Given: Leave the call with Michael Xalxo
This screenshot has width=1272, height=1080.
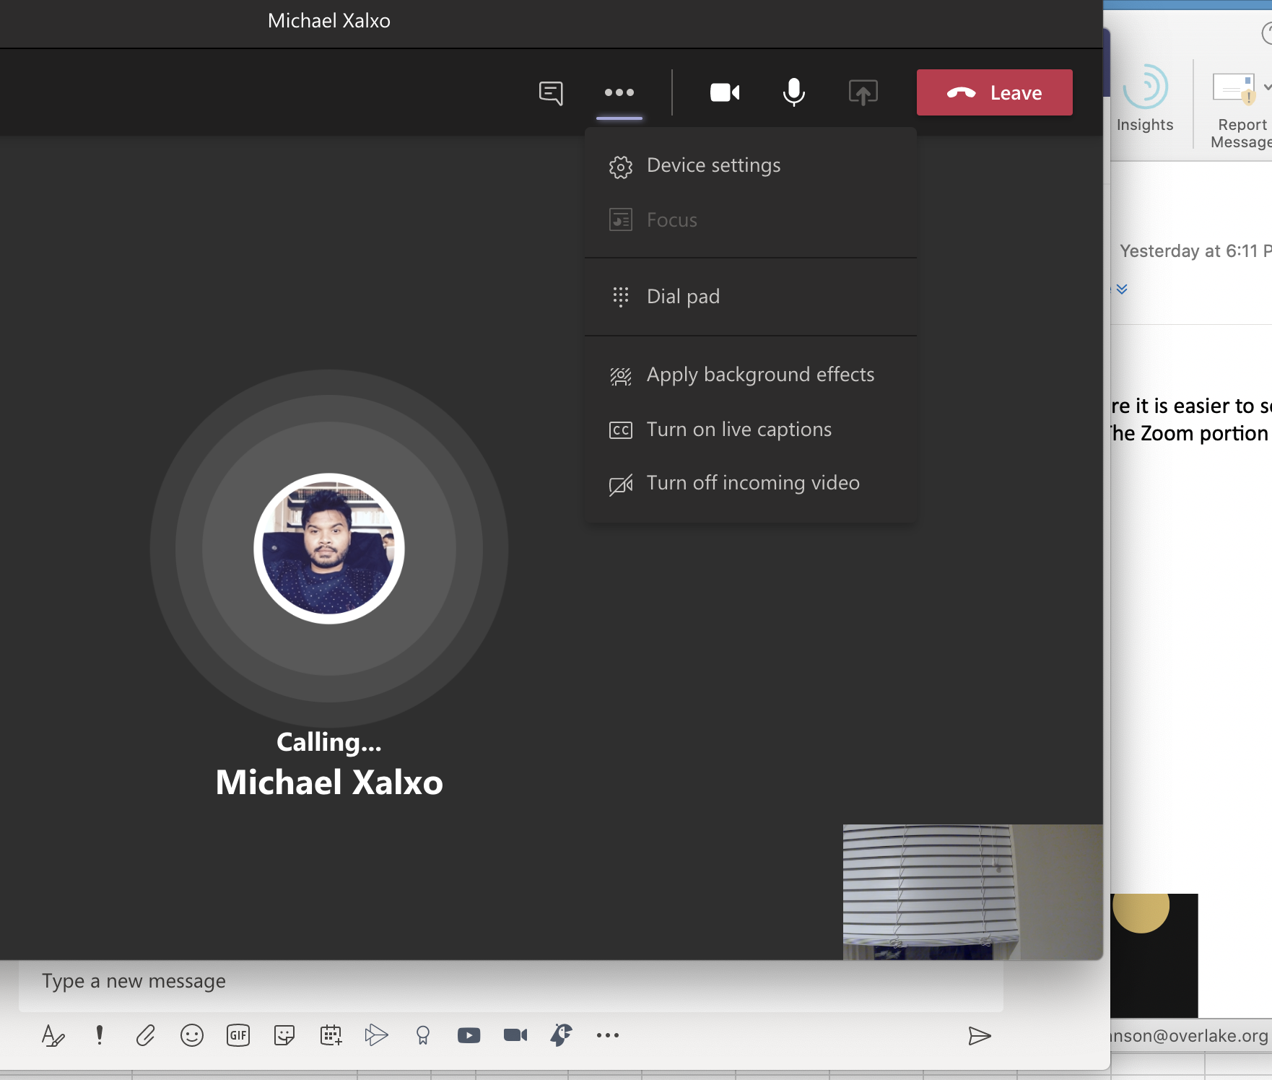Looking at the screenshot, I should [x=995, y=92].
